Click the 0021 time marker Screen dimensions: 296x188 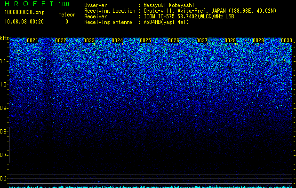click(x=32, y=40)
